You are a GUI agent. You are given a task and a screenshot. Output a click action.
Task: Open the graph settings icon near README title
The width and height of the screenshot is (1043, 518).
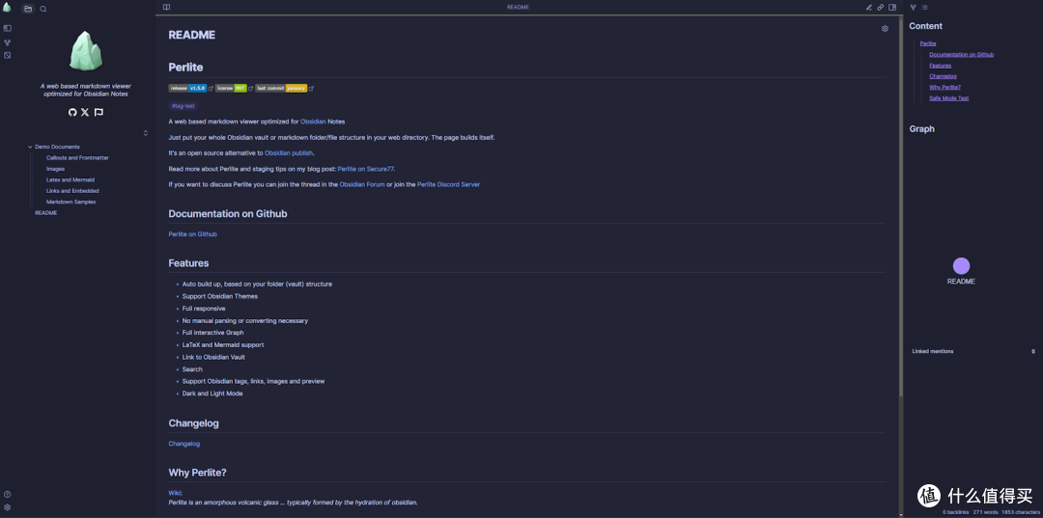point(885,29)
